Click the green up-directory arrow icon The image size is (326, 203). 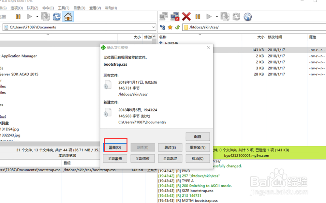[178, 27]
